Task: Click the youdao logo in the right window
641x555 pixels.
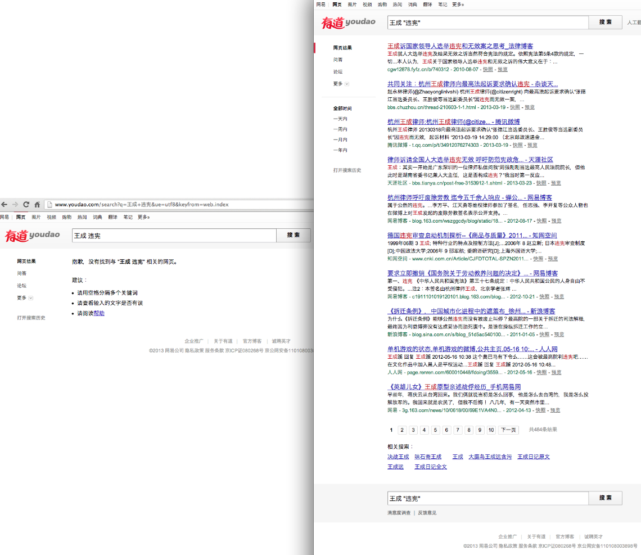Action: 348,22
